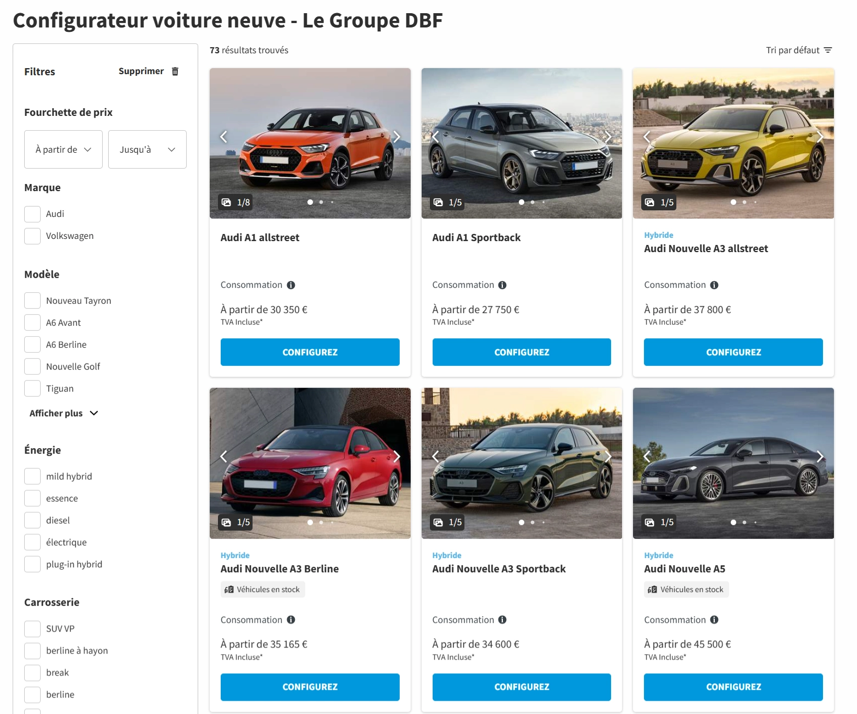The height and width of the screenshot is (714, 857).
Task: Open the orange Audi A1 allstreet photo
Action: pyautogui.click(x=310, y=143)
